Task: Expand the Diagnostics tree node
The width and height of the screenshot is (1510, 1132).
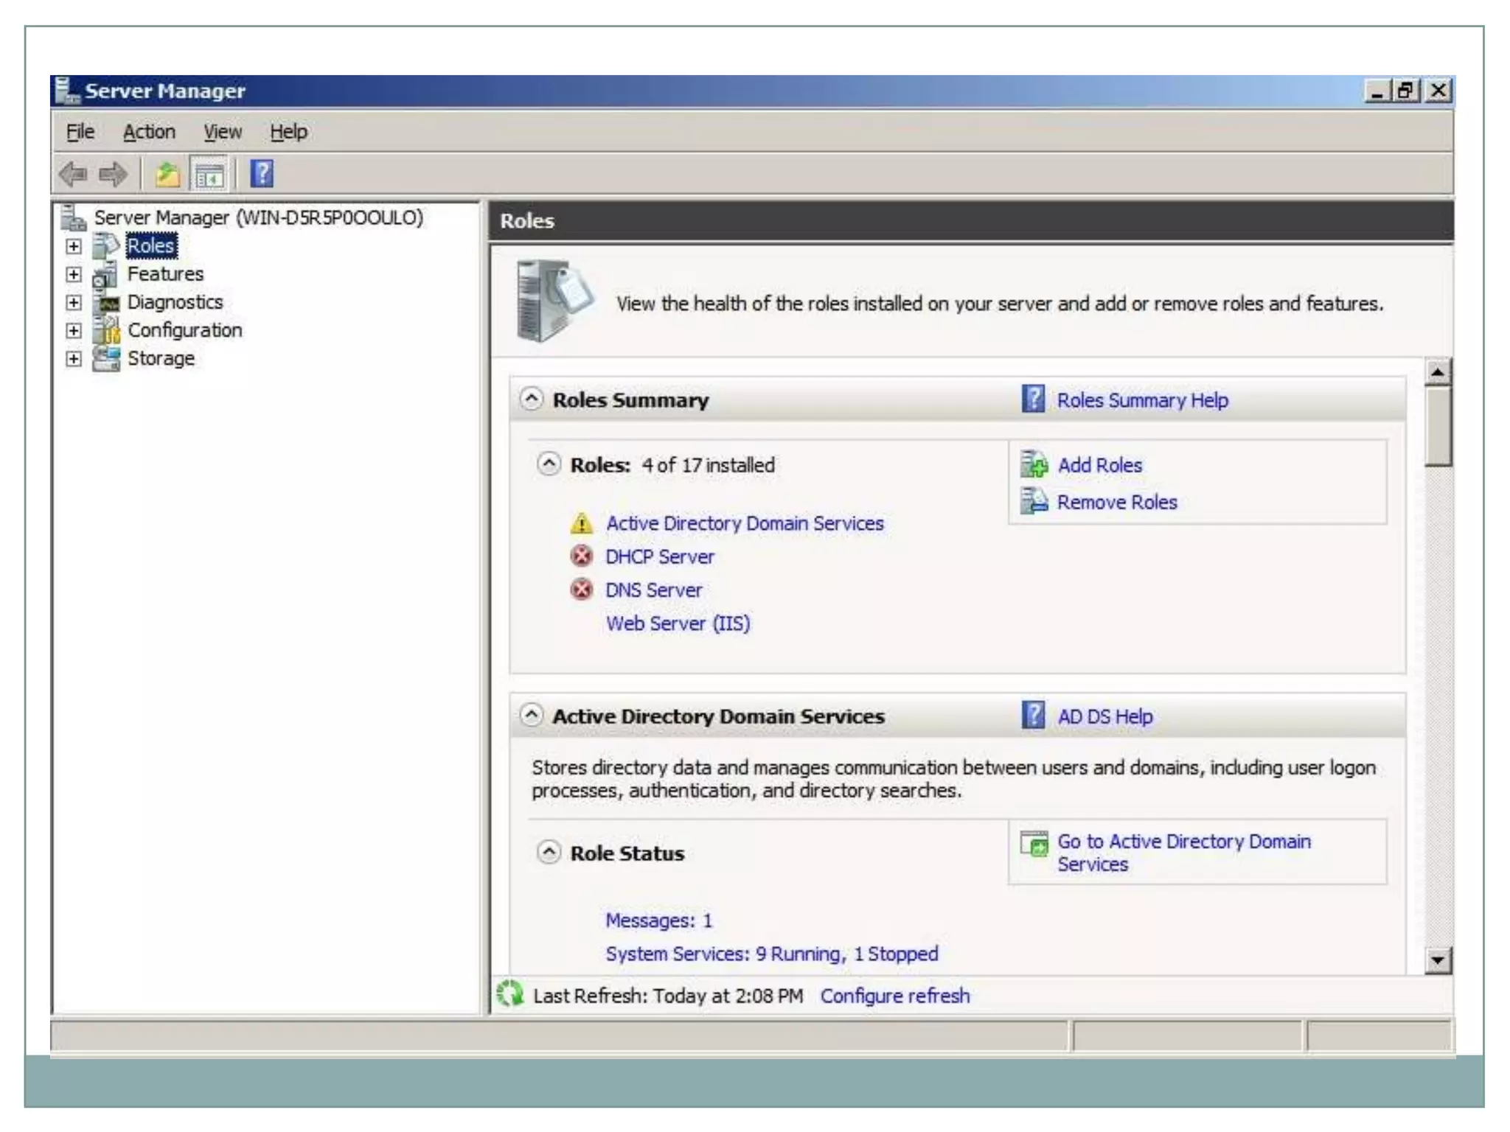Action: 73,302
